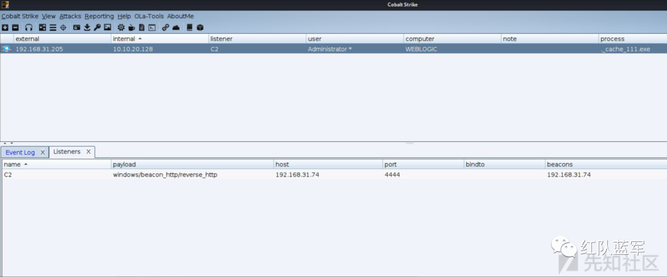Click listener host cell 192.168.31.74

point(297,175)
